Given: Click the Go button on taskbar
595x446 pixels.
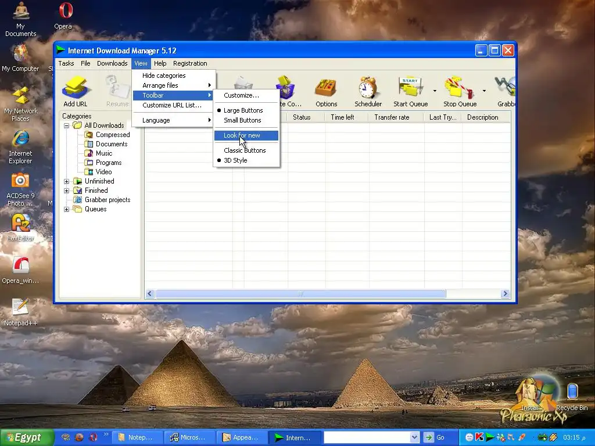Looking at the screenshot, I should (435, 438).
